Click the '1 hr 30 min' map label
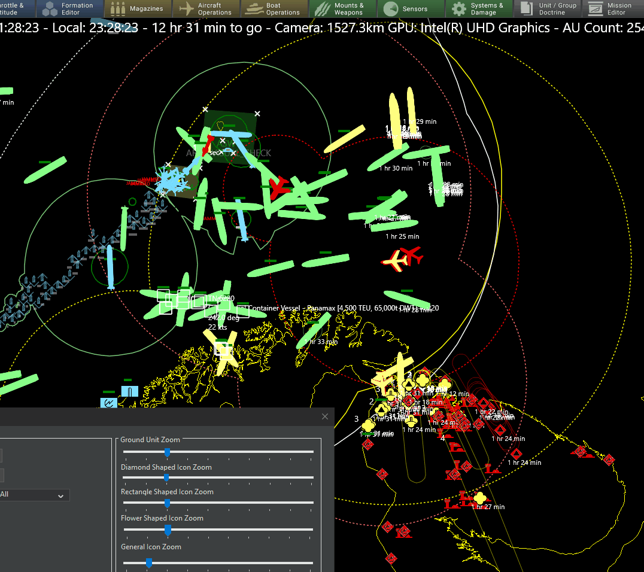The image size is (644, 572). pyautogui.click(x=396, y=168)
